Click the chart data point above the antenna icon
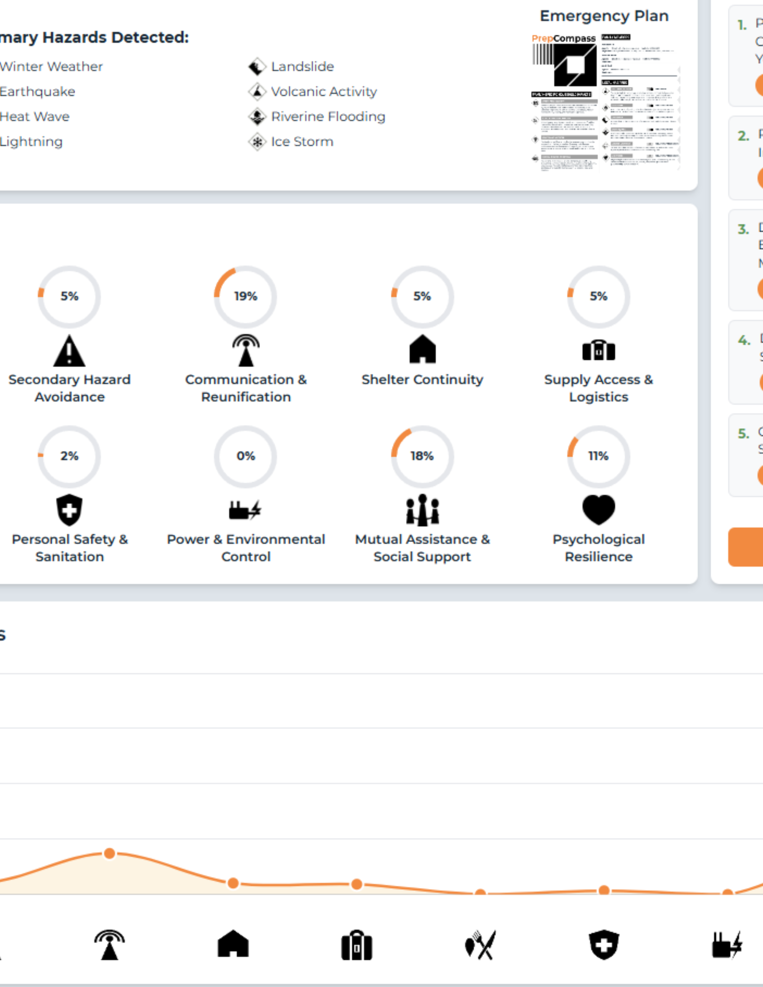The width and height of the screenshot is (763, 987). pos(109,853)
